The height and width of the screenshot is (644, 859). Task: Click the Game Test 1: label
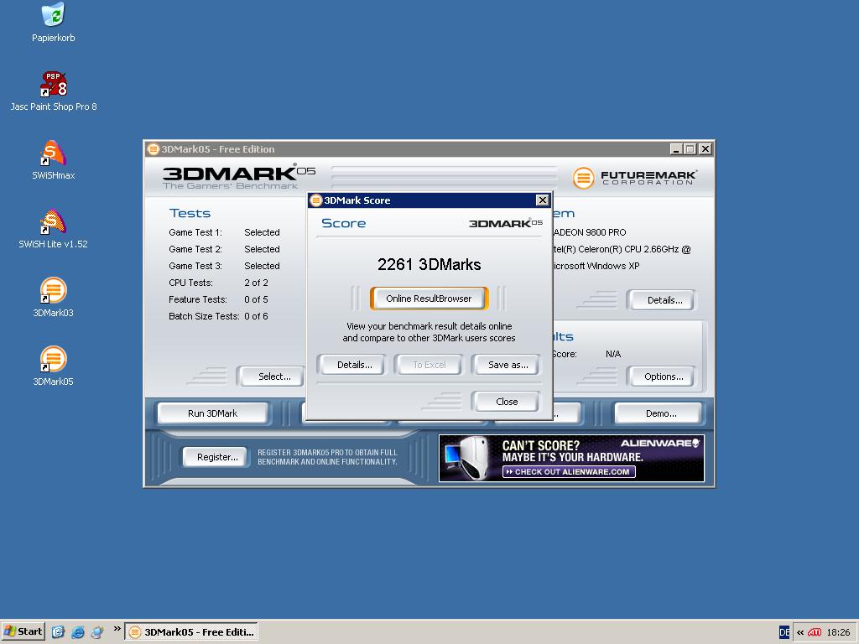click(195, 232)
